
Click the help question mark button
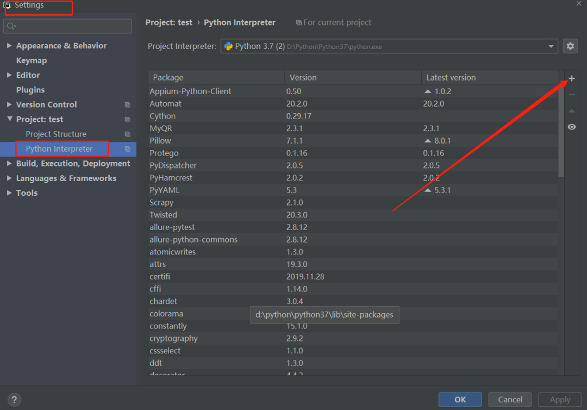pos(14,400)
